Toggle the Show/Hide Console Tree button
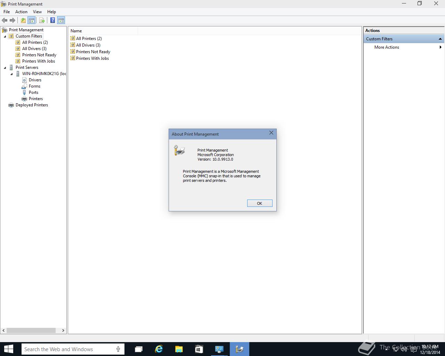 [31, 20]
